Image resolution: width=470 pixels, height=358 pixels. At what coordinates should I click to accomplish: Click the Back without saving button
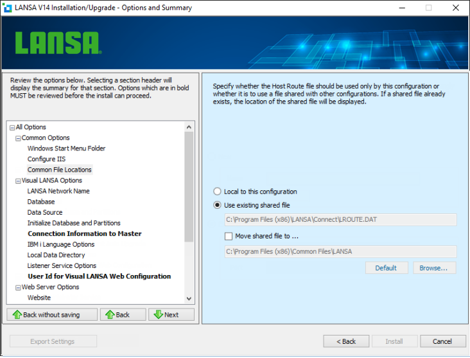(x=52, y=314)
